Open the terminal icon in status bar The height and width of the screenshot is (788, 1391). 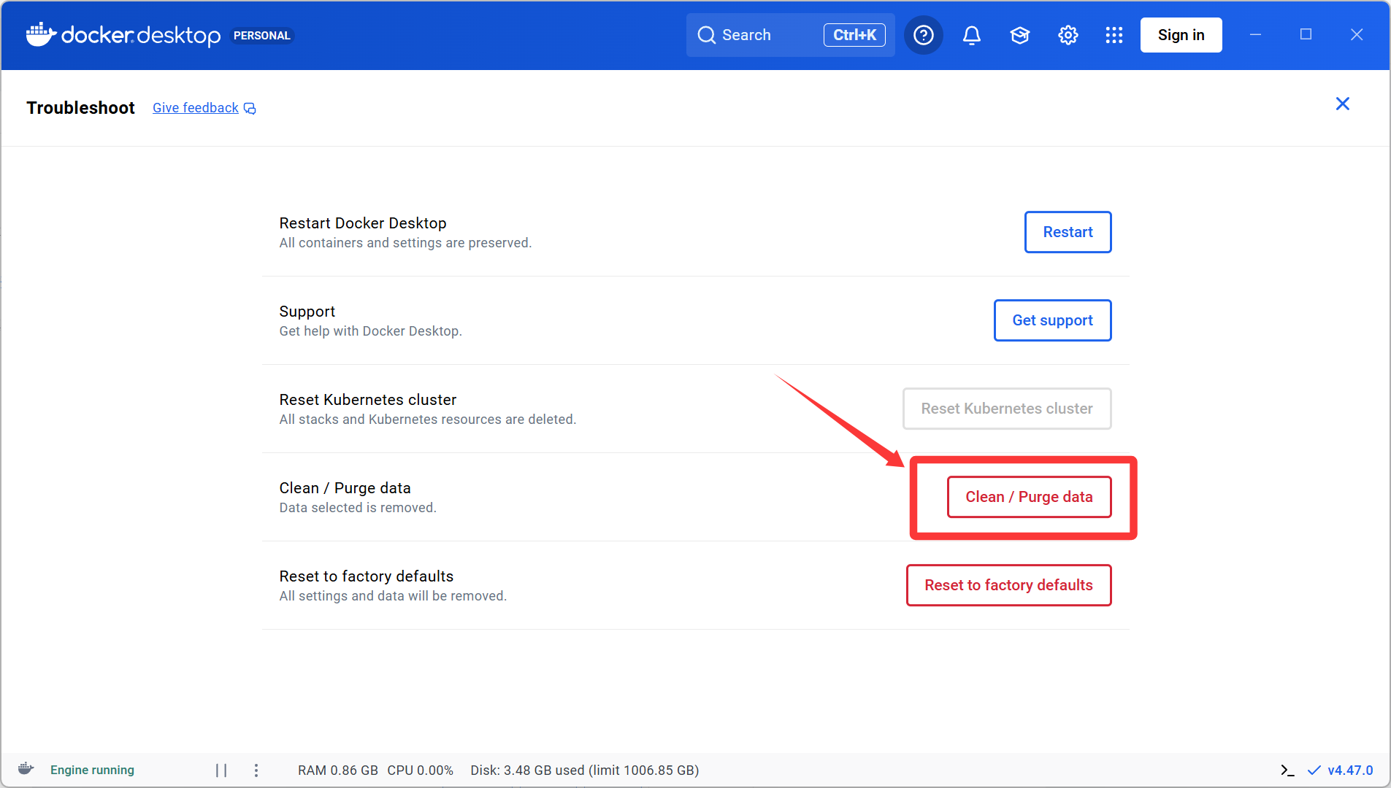point(1287,770)
